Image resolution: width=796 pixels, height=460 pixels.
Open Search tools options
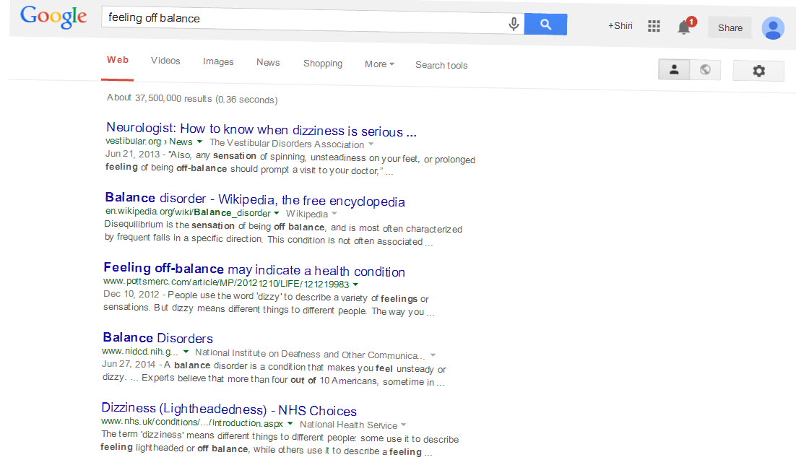(x=441, y=65)
